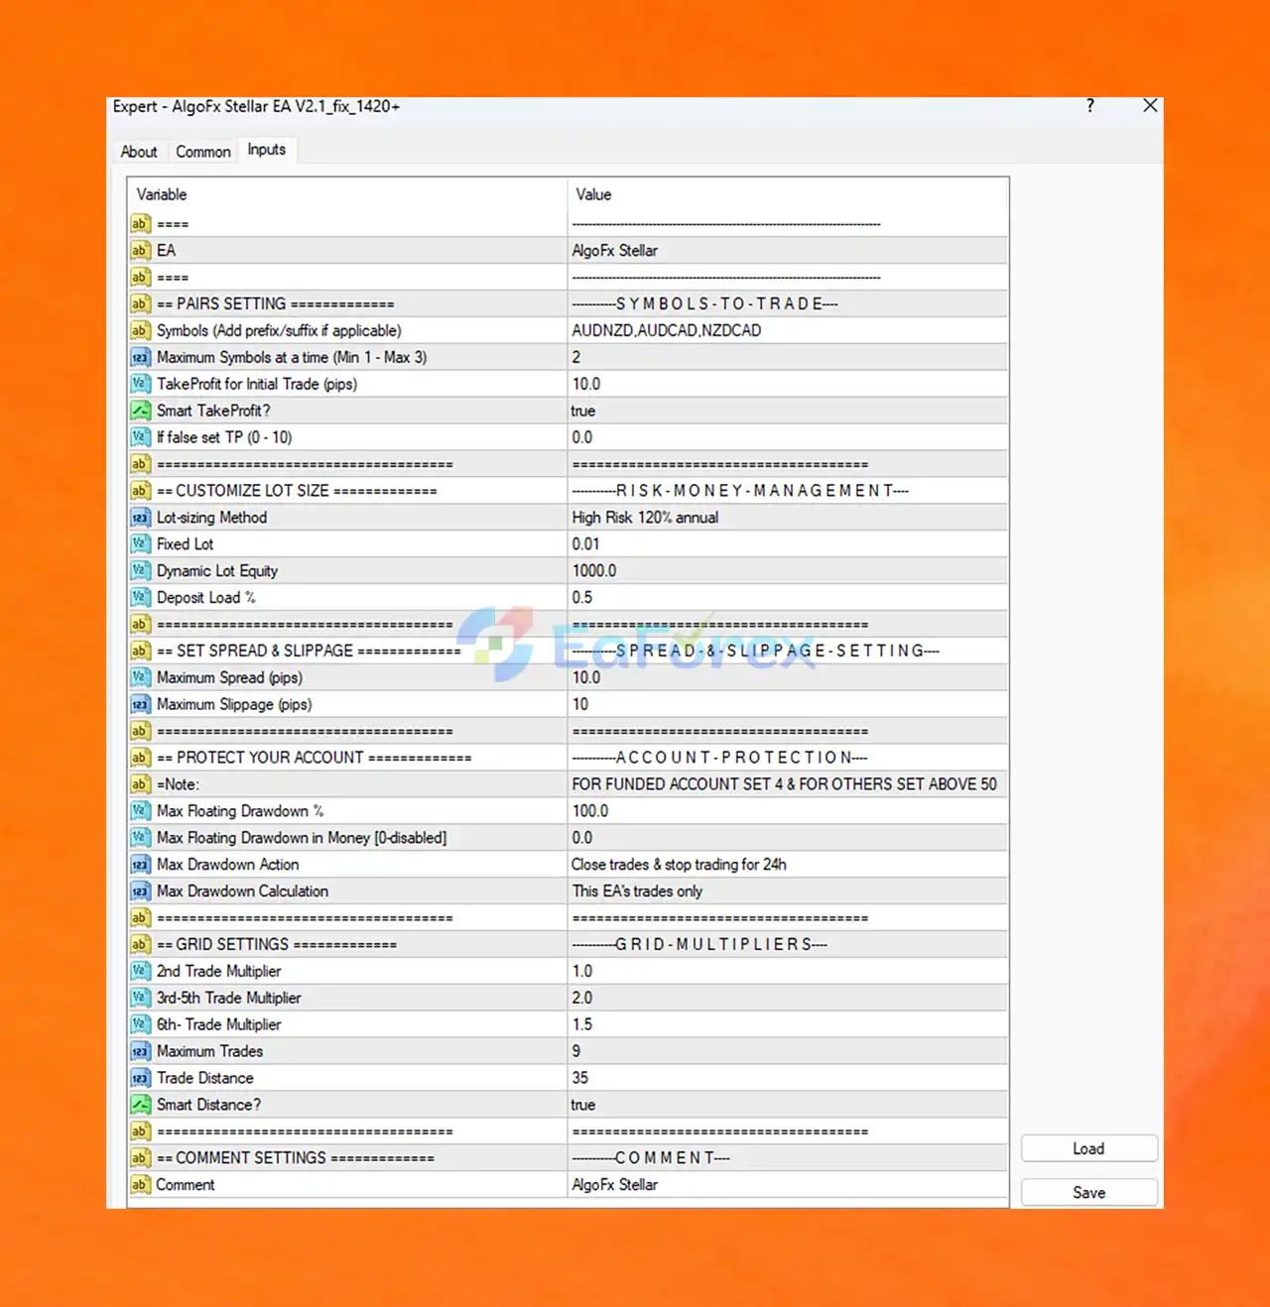1270x1307 pixels.
Task: Click the icon beside Trade Distance
Action: pos(141,1078)
